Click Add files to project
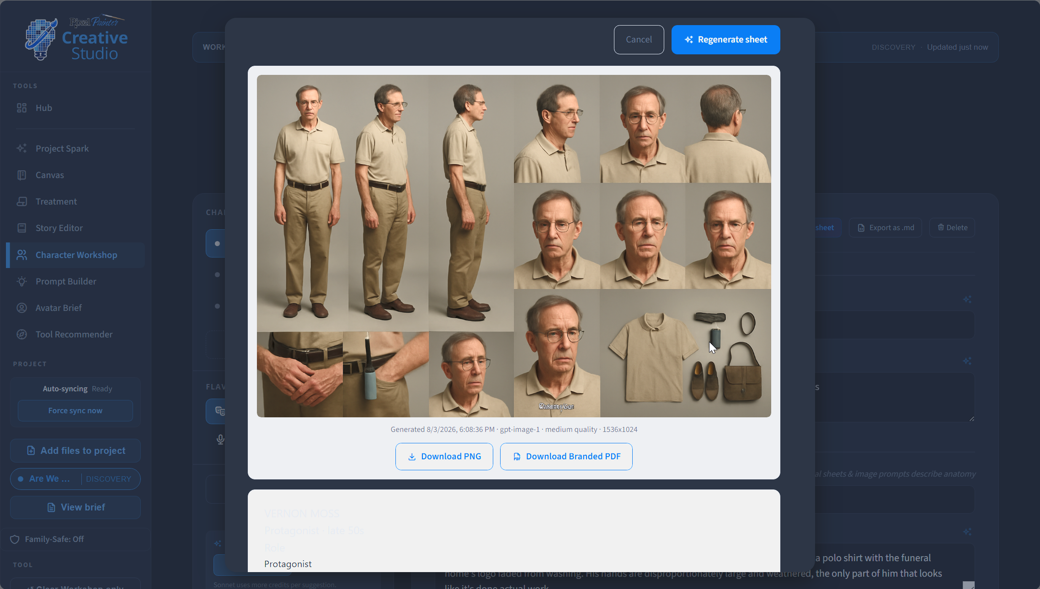Image resolution: width=1040 pixels, height=589 pixels. pos(75,451)
